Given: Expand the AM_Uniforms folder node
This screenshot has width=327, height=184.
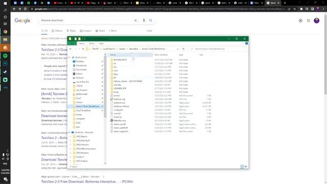Looking at the screenshot, I should pos(71,145).
